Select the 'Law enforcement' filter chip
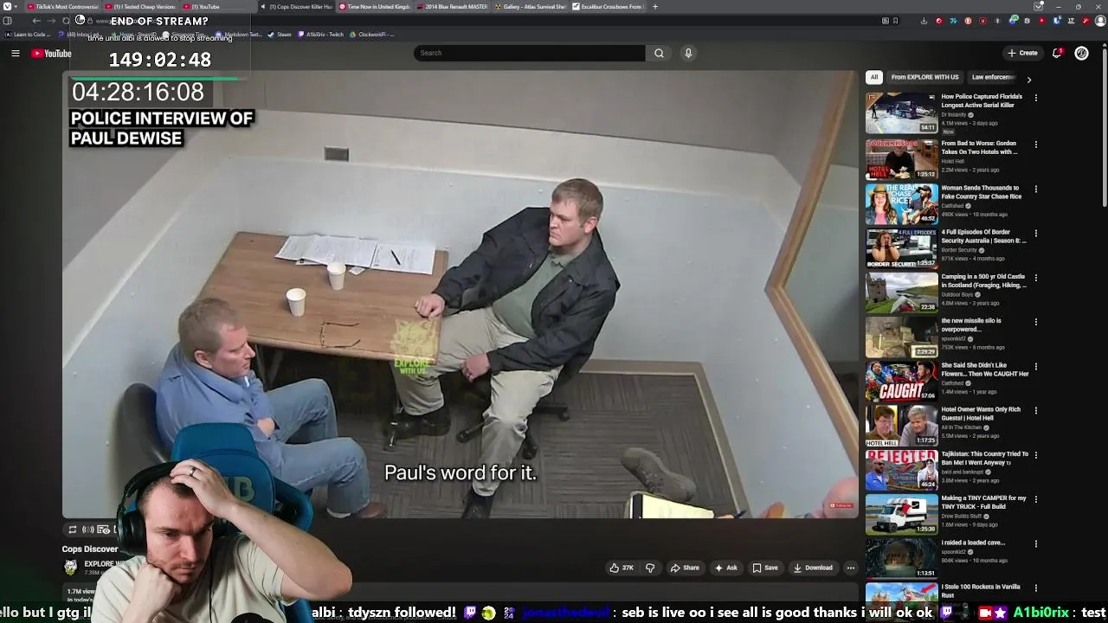The width and height of the screenshot is (1108, 623). pos(994,77)
